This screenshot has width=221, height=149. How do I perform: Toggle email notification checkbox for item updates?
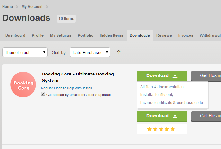point(43,94)
